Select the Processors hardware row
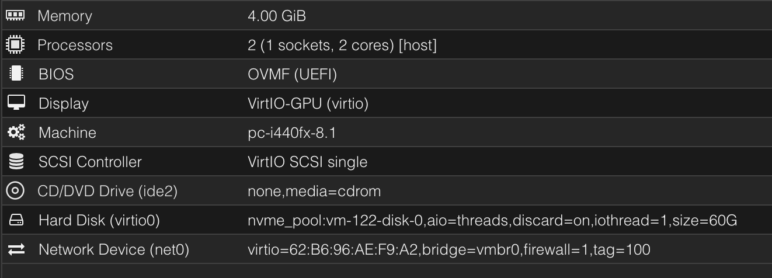The height and width of the screenshot is (278, 772). click(386, 45)
